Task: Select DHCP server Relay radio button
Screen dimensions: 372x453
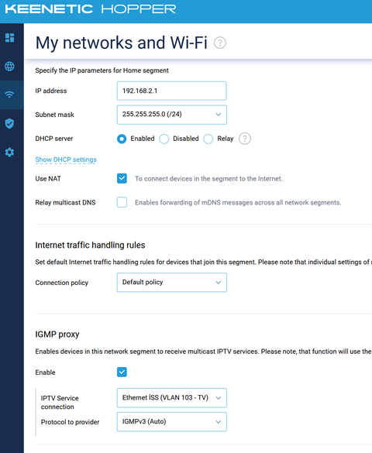Action: click(208, 139)
